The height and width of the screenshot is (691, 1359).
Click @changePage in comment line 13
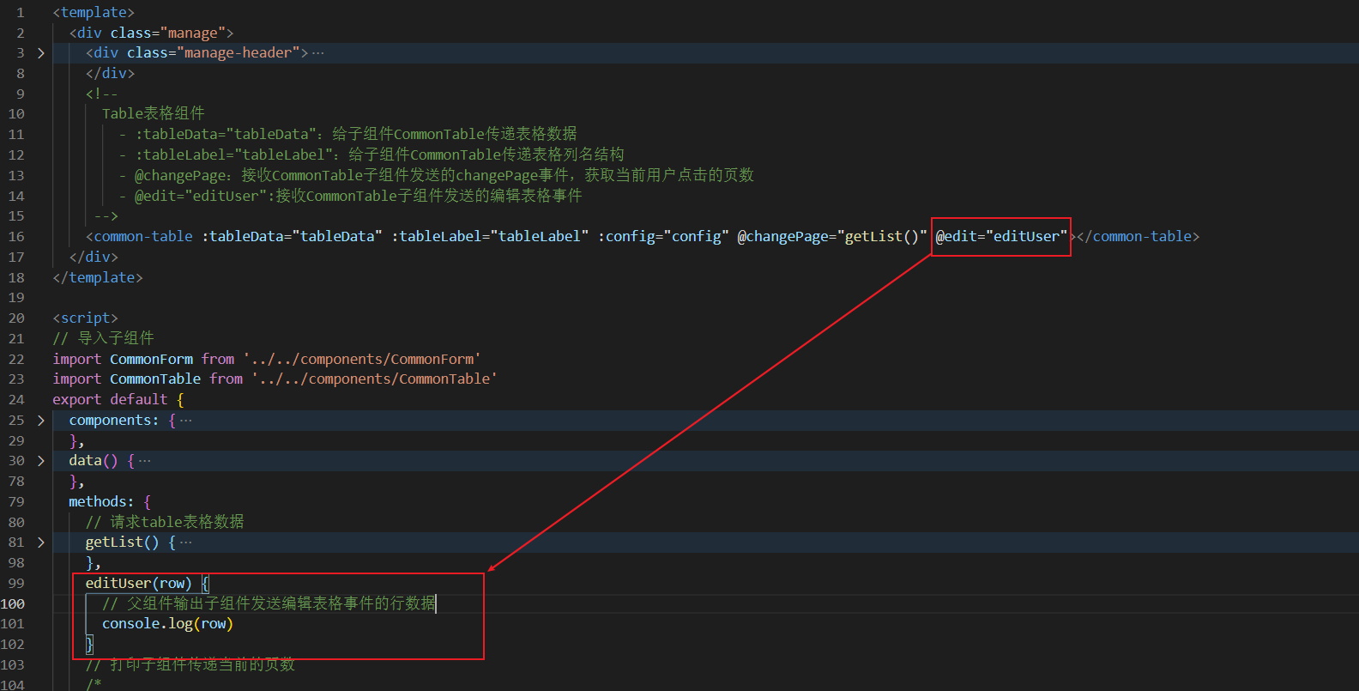179,175
